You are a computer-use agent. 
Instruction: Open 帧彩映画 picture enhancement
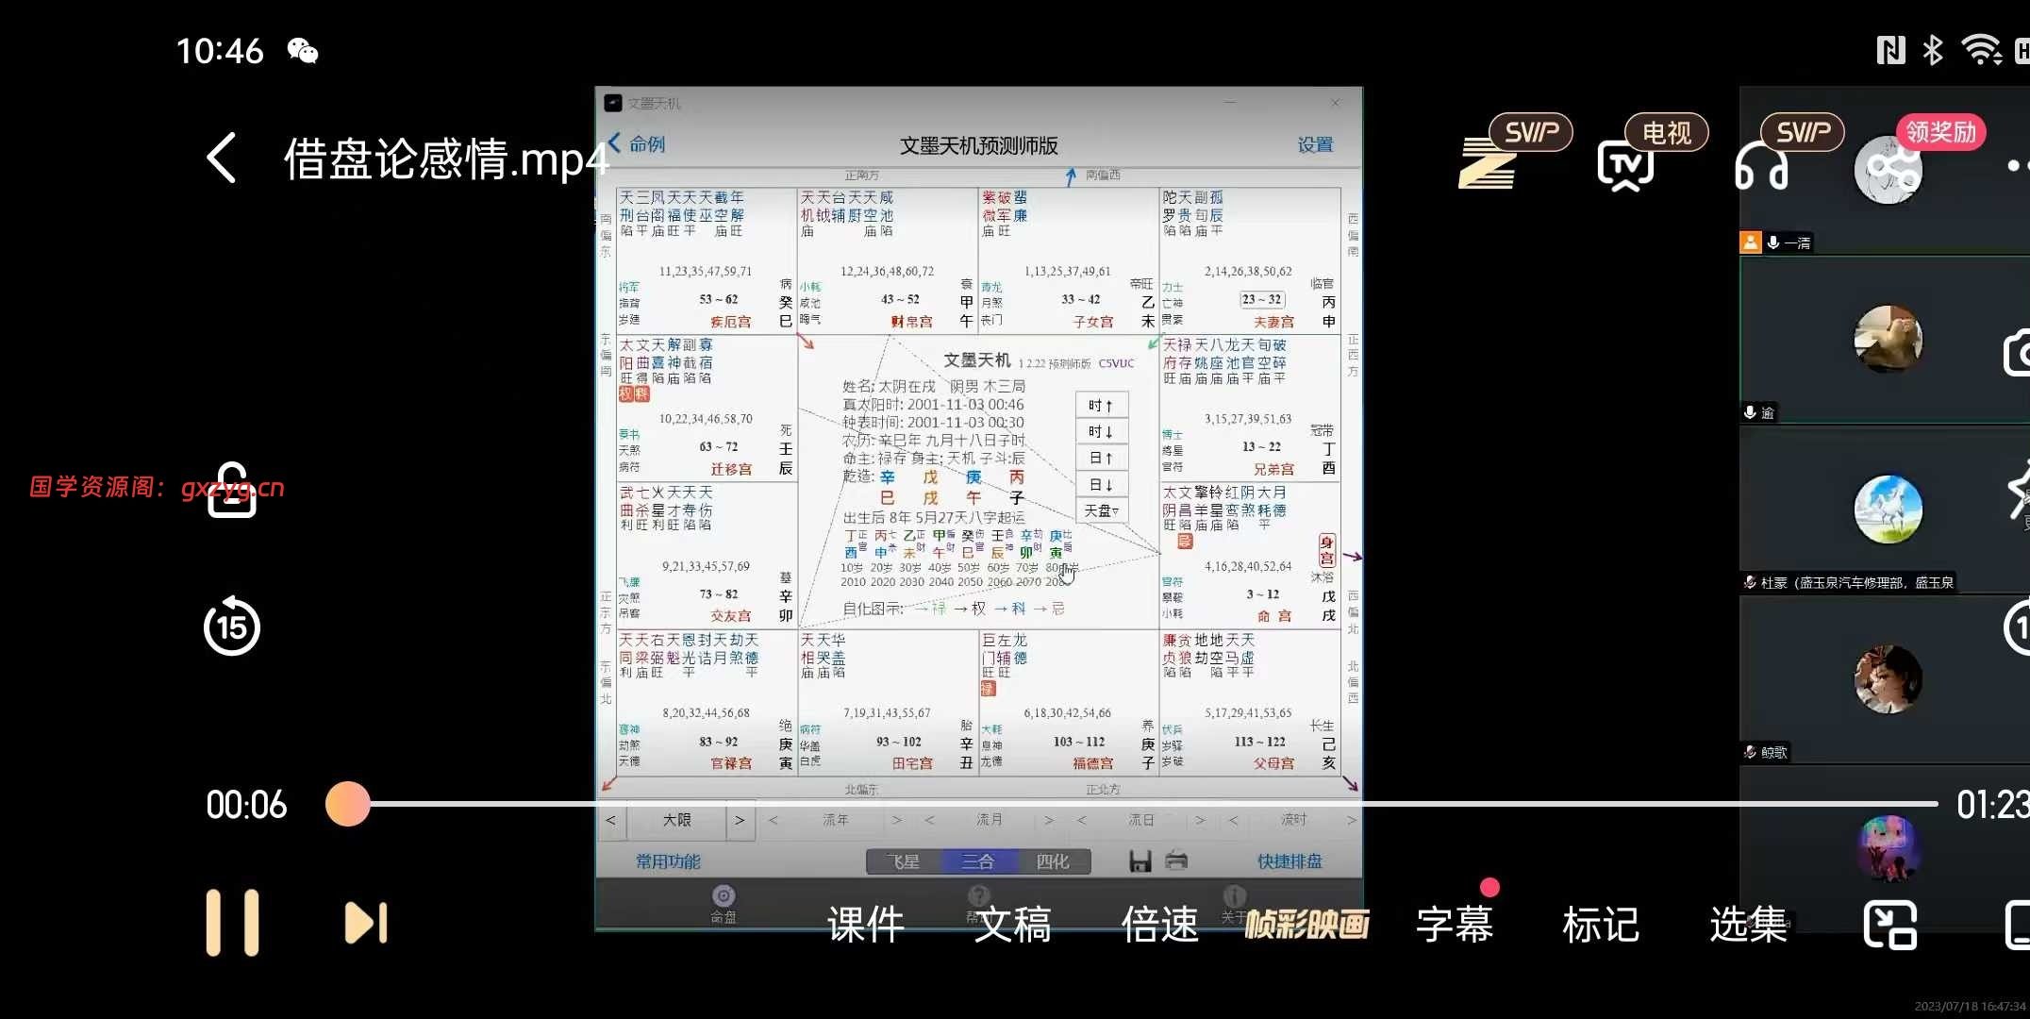tap(1306, 925)
